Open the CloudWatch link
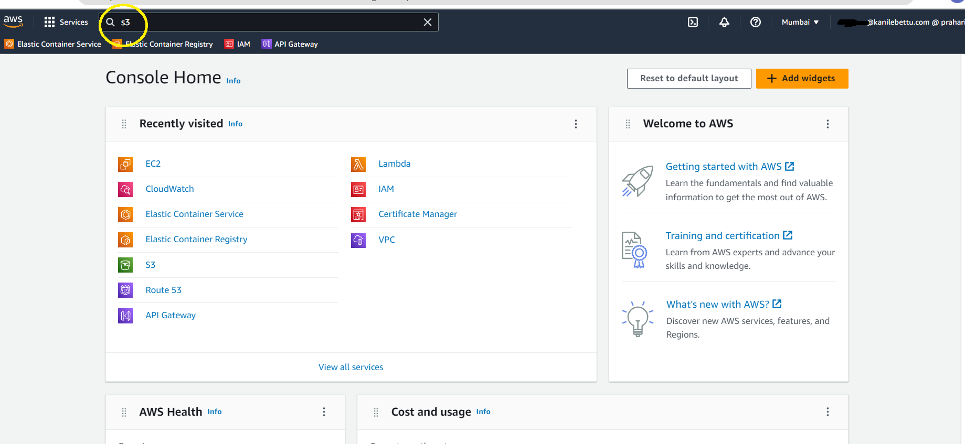965x444 pixels. (x=170, y=189)
